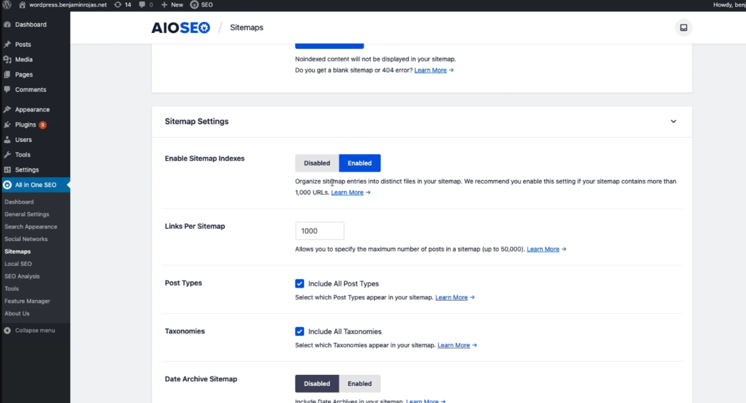Uncheck Include All Taxonomies checkbox
The width and height of the screenshot is (746, 403).
299,331
